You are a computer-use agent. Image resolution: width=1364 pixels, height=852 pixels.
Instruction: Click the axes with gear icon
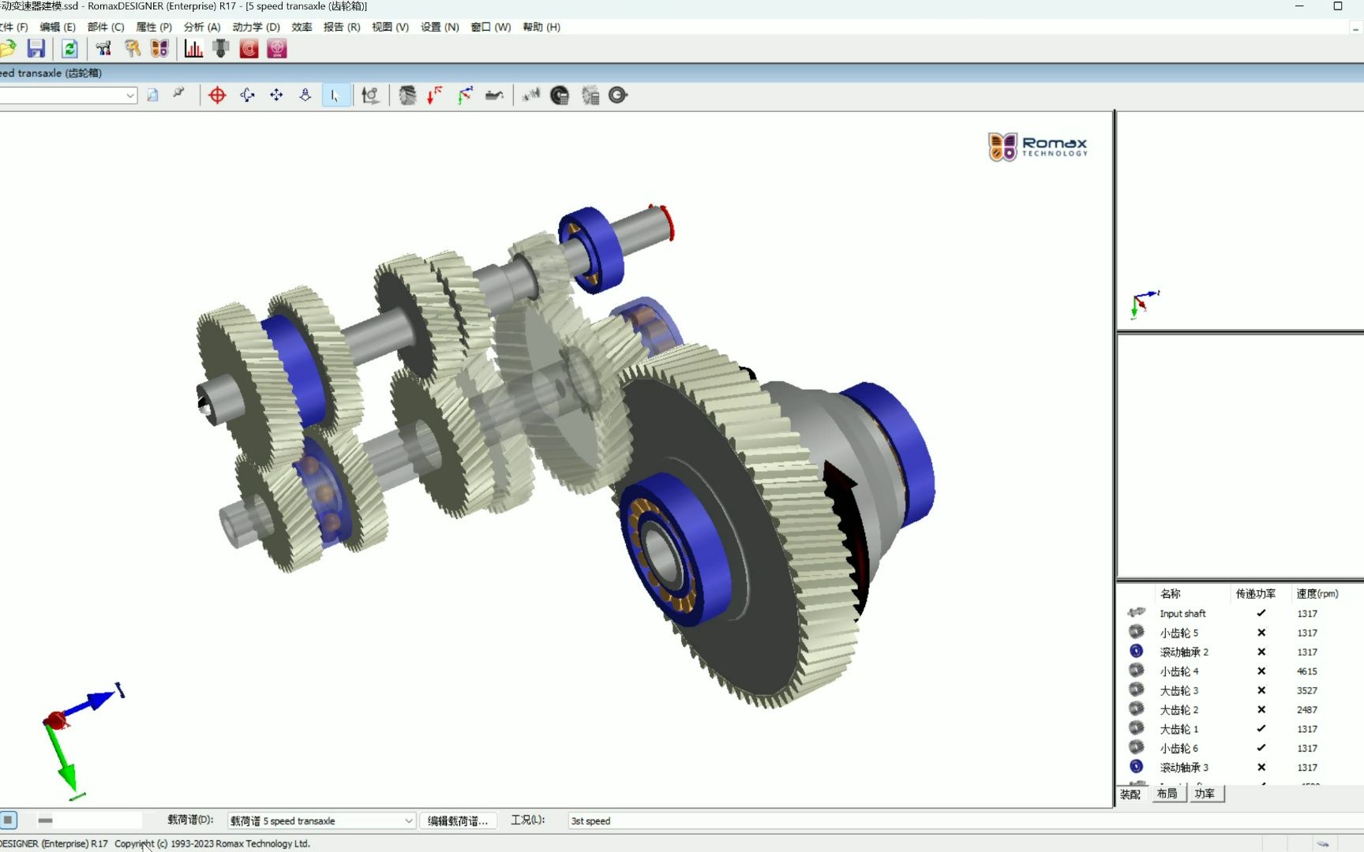pyautogui.click(x=370, y=95)
